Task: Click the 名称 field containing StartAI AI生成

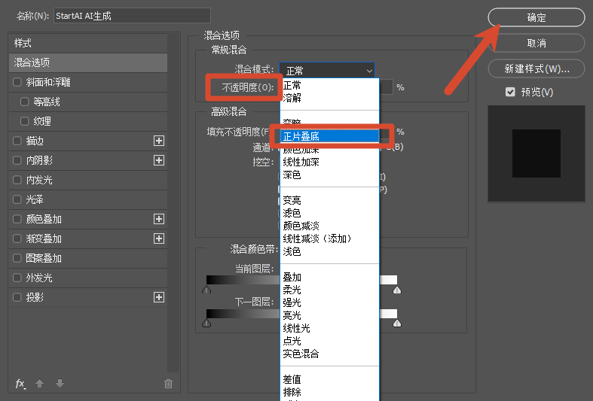Action: [132, 16]
